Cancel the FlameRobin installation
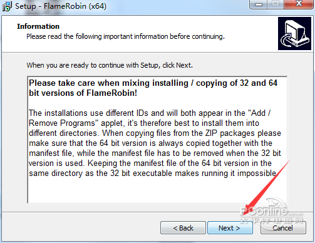Viewport: 315px width, 243px height. (x=283, y=228)
